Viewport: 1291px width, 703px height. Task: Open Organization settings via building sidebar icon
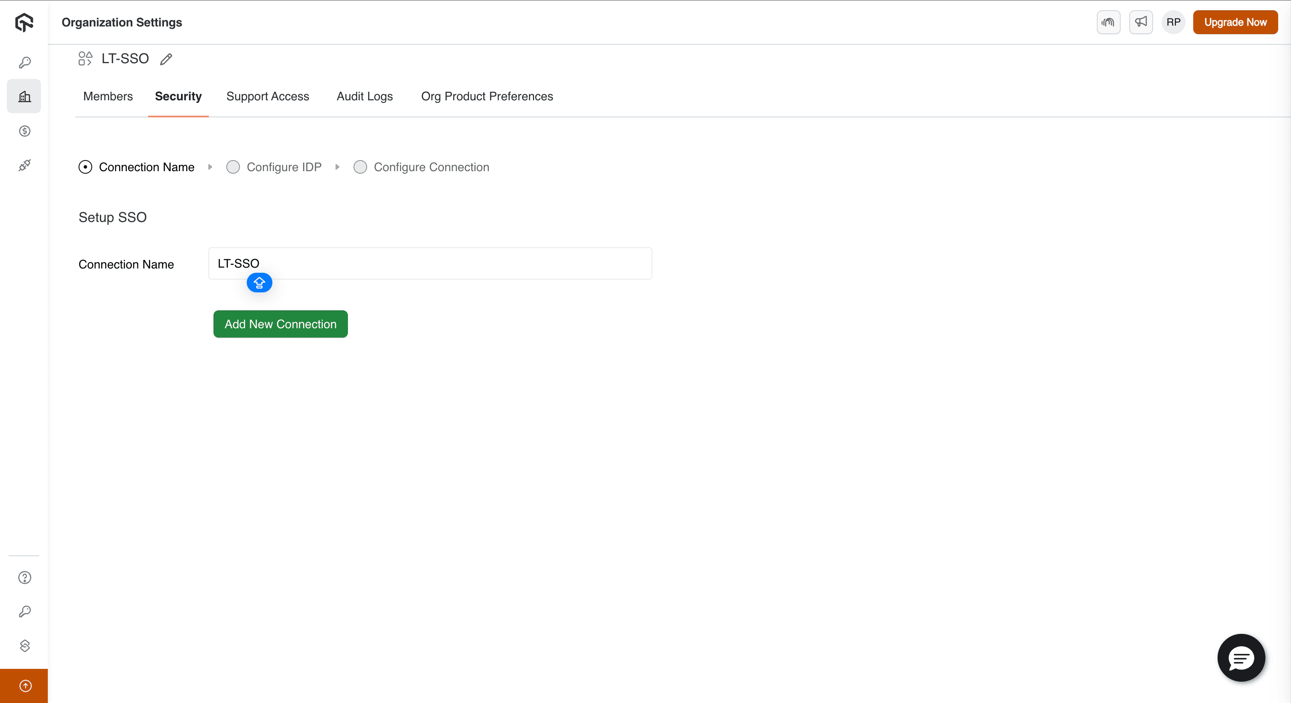tap(24, 96)
